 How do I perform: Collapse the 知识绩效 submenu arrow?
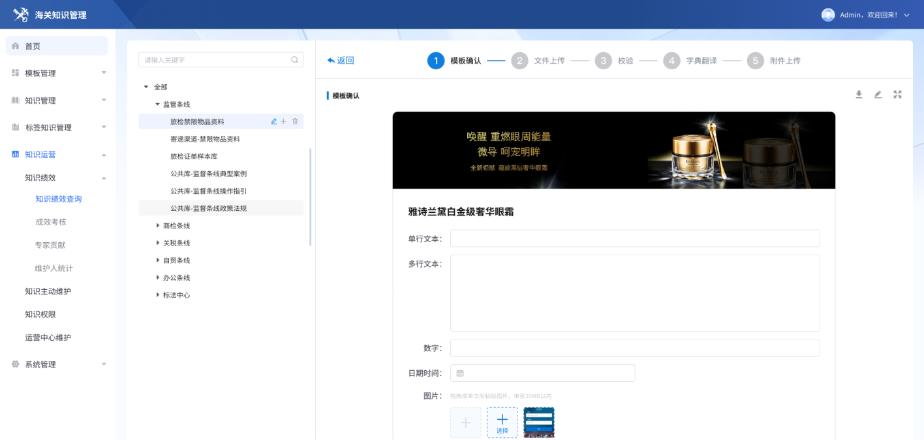[104, 178]
